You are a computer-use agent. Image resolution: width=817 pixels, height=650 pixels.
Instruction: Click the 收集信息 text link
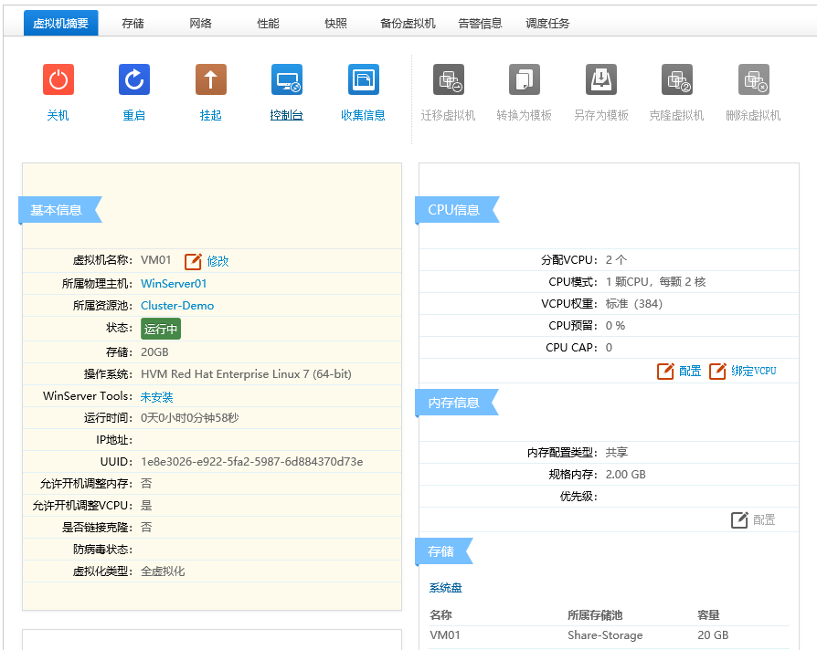click(363, 115)
